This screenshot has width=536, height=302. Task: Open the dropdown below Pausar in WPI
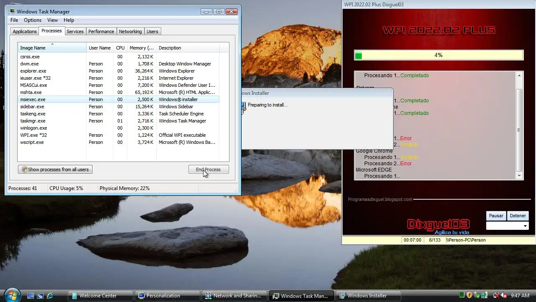(508, 226)
